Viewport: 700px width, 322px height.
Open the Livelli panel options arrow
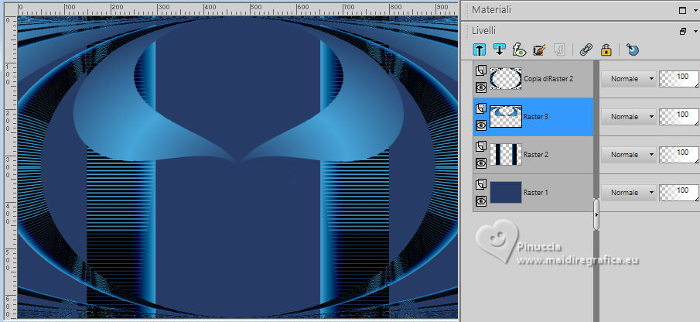[695, 31]
